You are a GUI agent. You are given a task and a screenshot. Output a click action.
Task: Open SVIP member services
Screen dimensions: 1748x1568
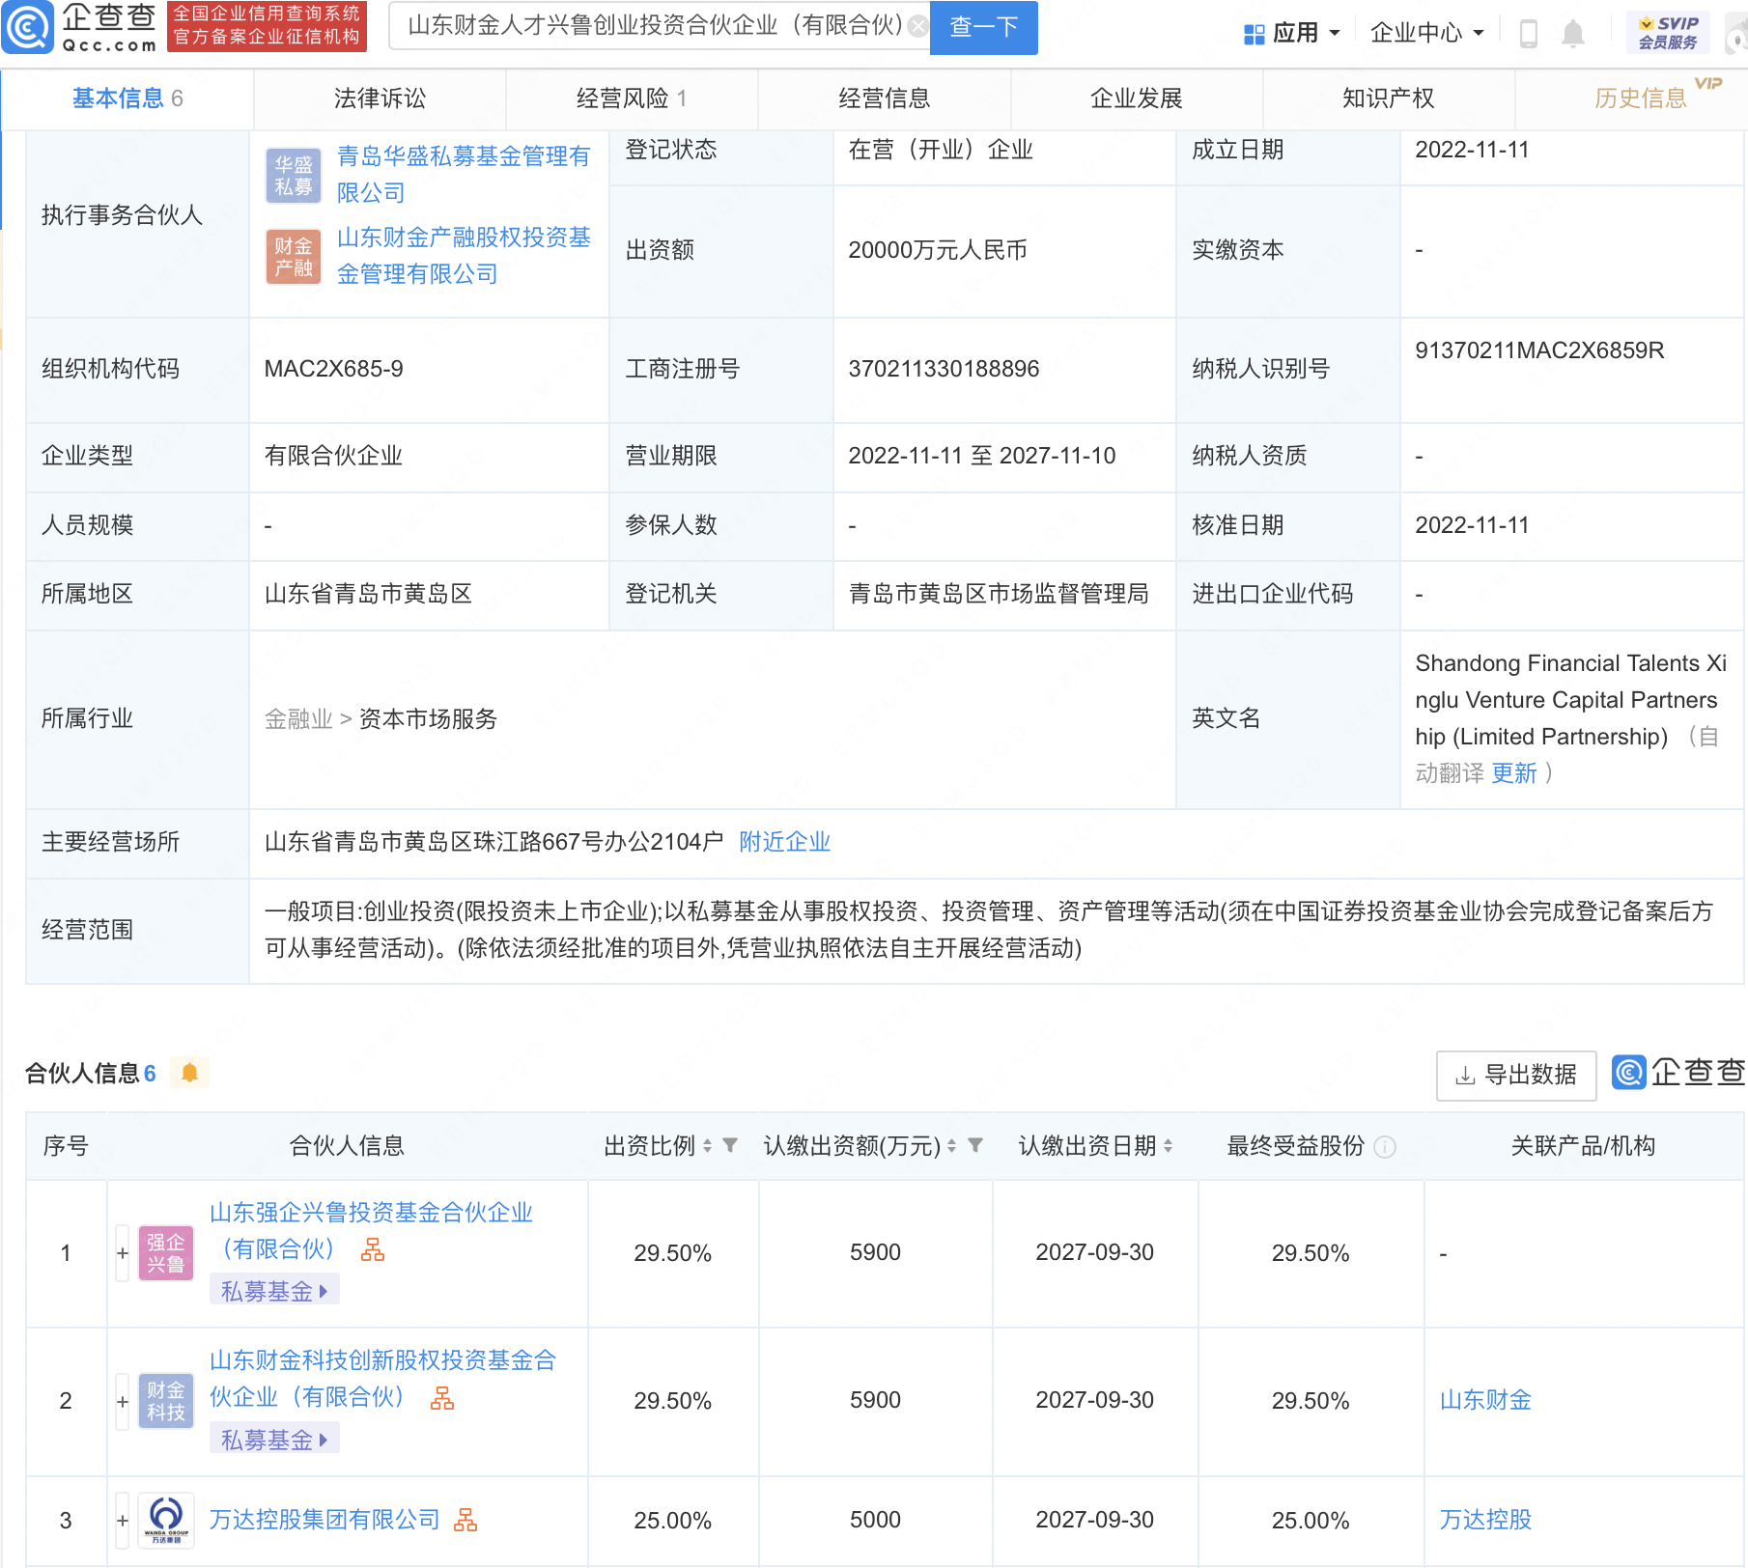[1668, 33]
